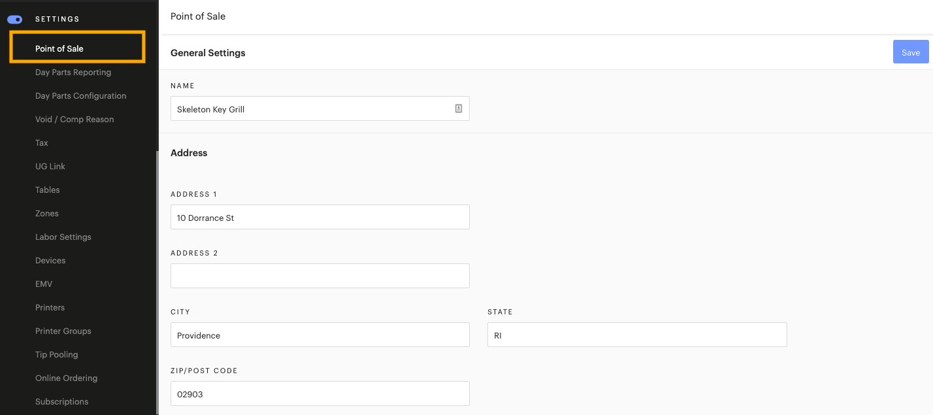
Task: Click the Settings toggle icon in sidebar
Action: 14,20
